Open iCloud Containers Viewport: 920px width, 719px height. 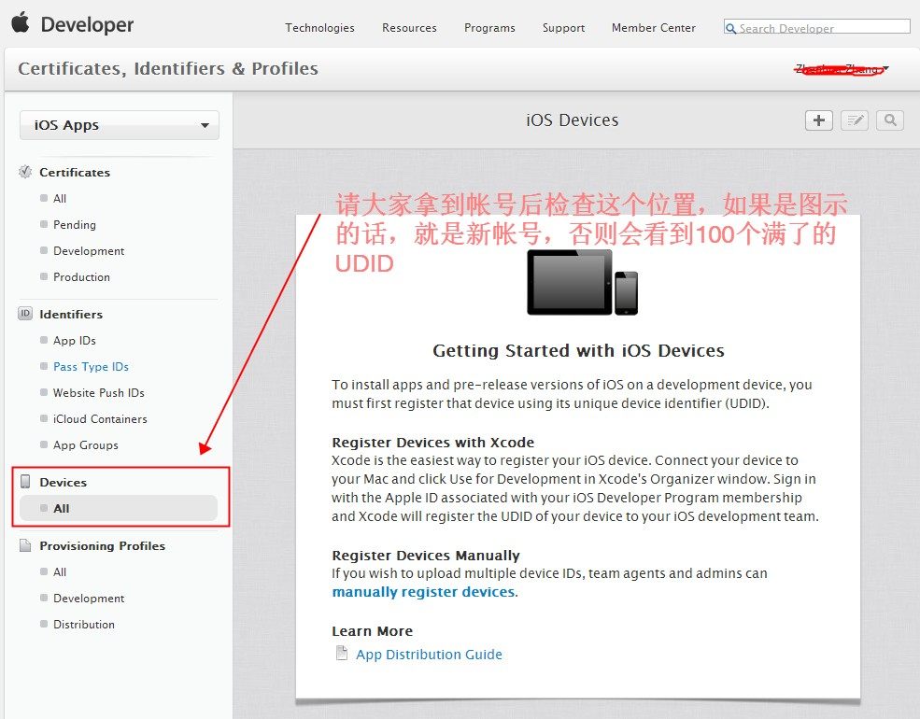[100, 418]
